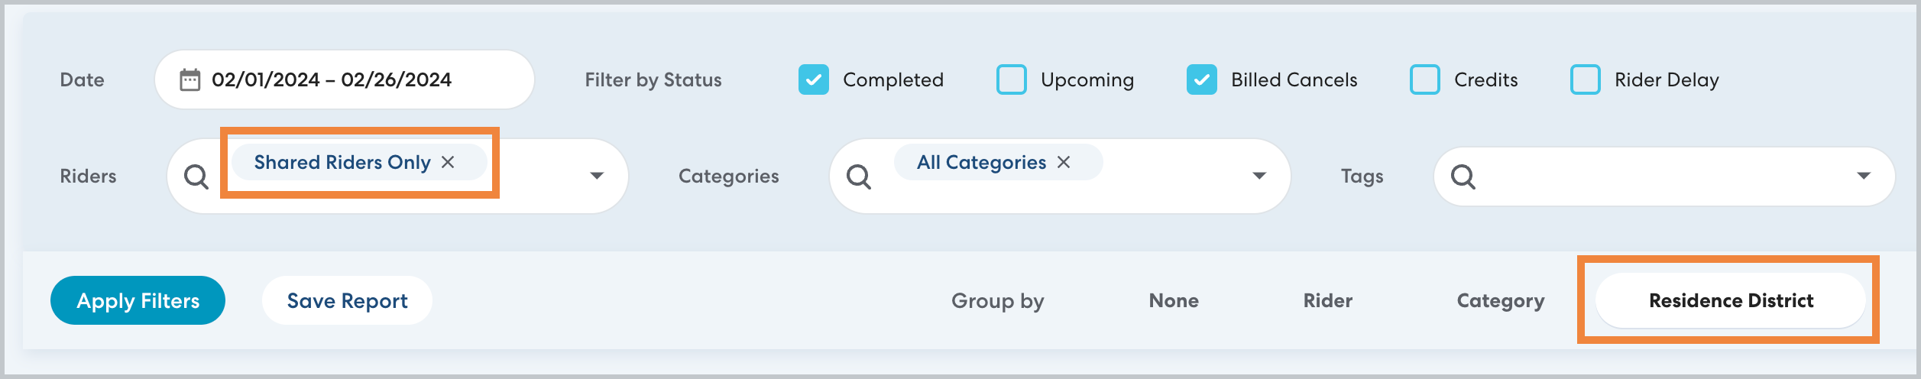Click the Apply Filters button

coord(138,300)
